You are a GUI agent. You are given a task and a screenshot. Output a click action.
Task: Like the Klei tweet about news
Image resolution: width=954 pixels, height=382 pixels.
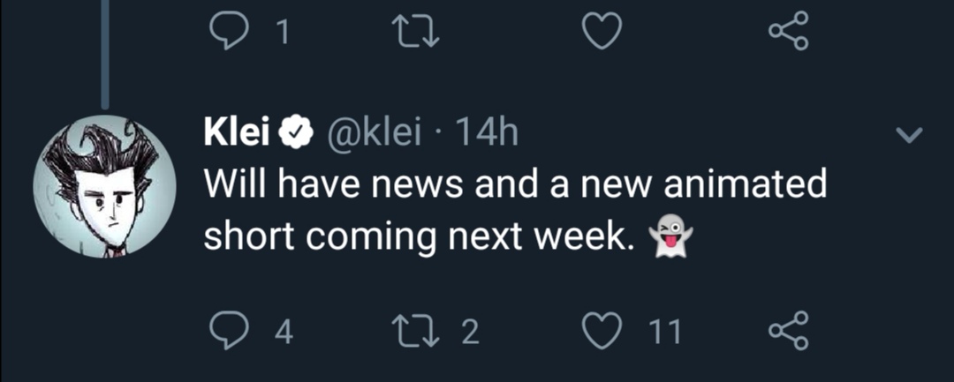coord(604,331)
